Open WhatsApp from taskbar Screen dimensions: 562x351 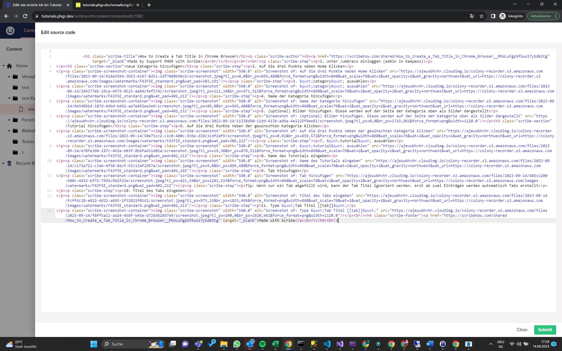pos(237,344)
